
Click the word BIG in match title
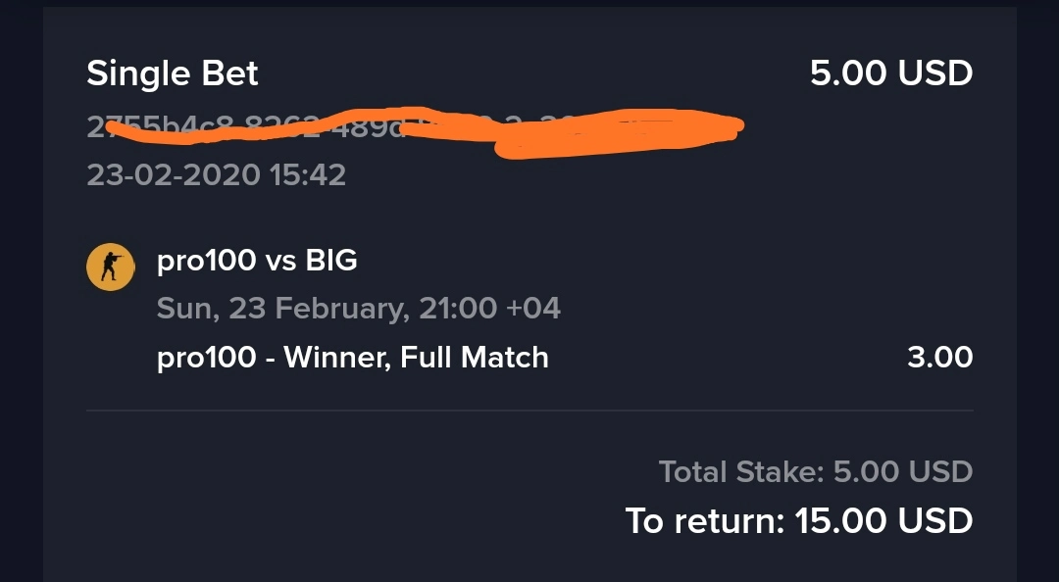pyautogui.click(x=331, y=261)
